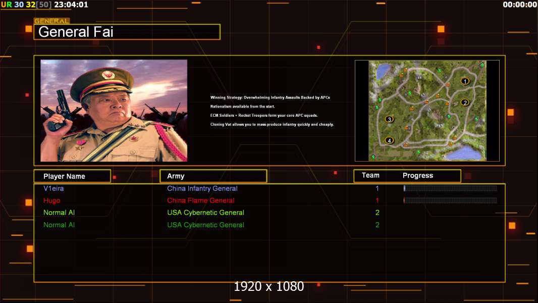538x303 pixels.
Task: Click the General Fai title box
Action: [127, 32]
